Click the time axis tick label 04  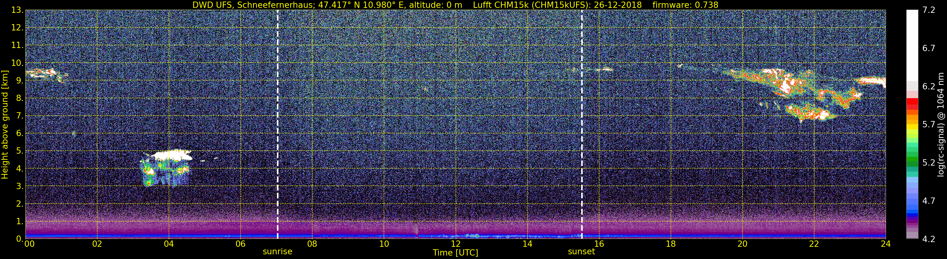[169, 244]
